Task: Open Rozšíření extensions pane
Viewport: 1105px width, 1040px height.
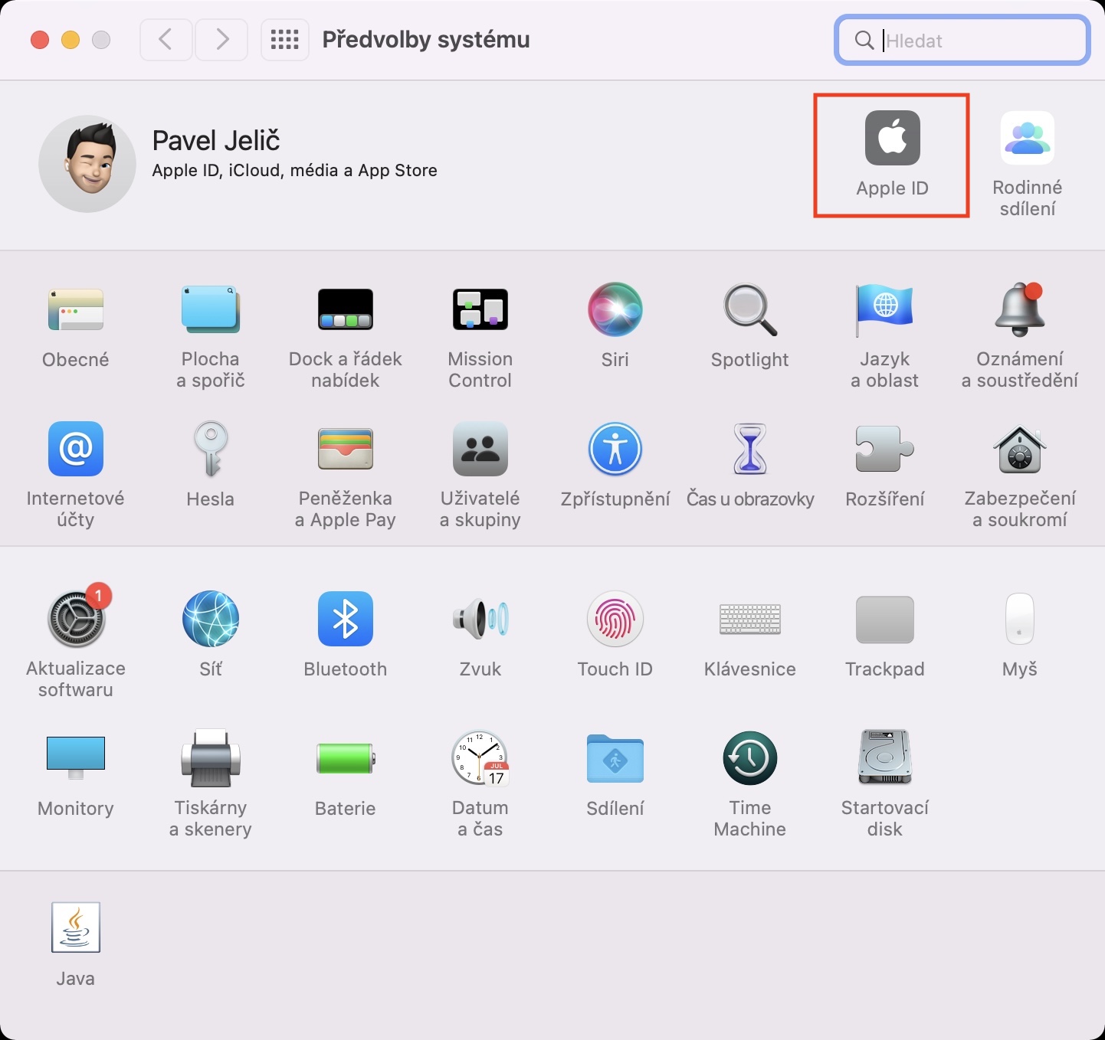Action: point(885,465)
